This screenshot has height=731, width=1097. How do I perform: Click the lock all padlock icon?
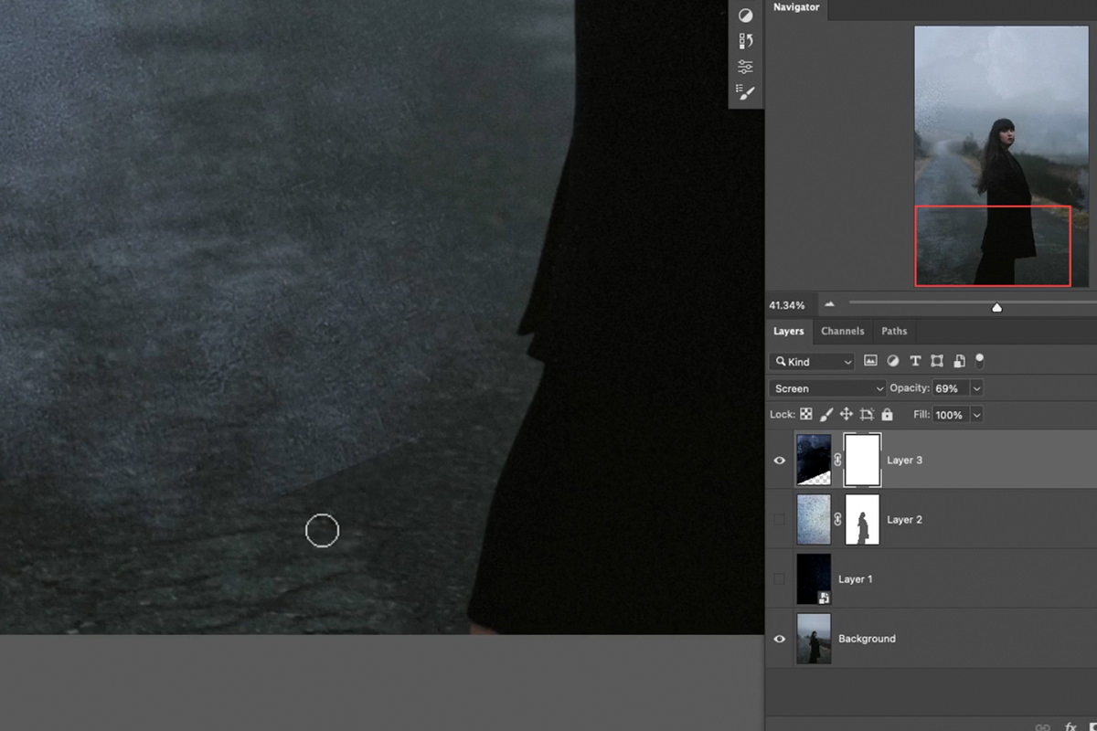click(x=887, y=414)
